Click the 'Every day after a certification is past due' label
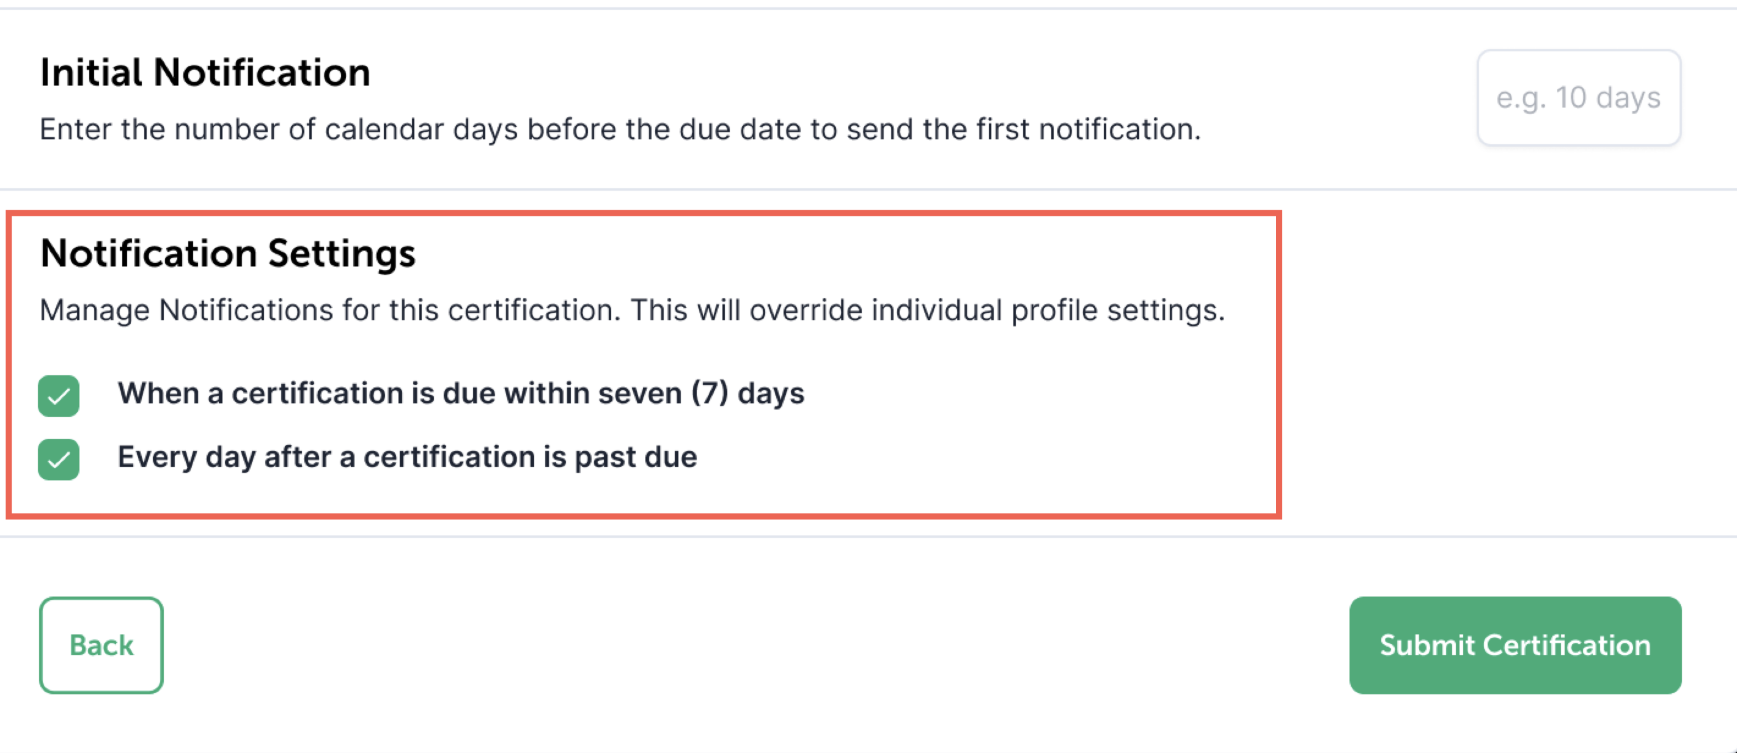1737x753 pixels. 406,457
